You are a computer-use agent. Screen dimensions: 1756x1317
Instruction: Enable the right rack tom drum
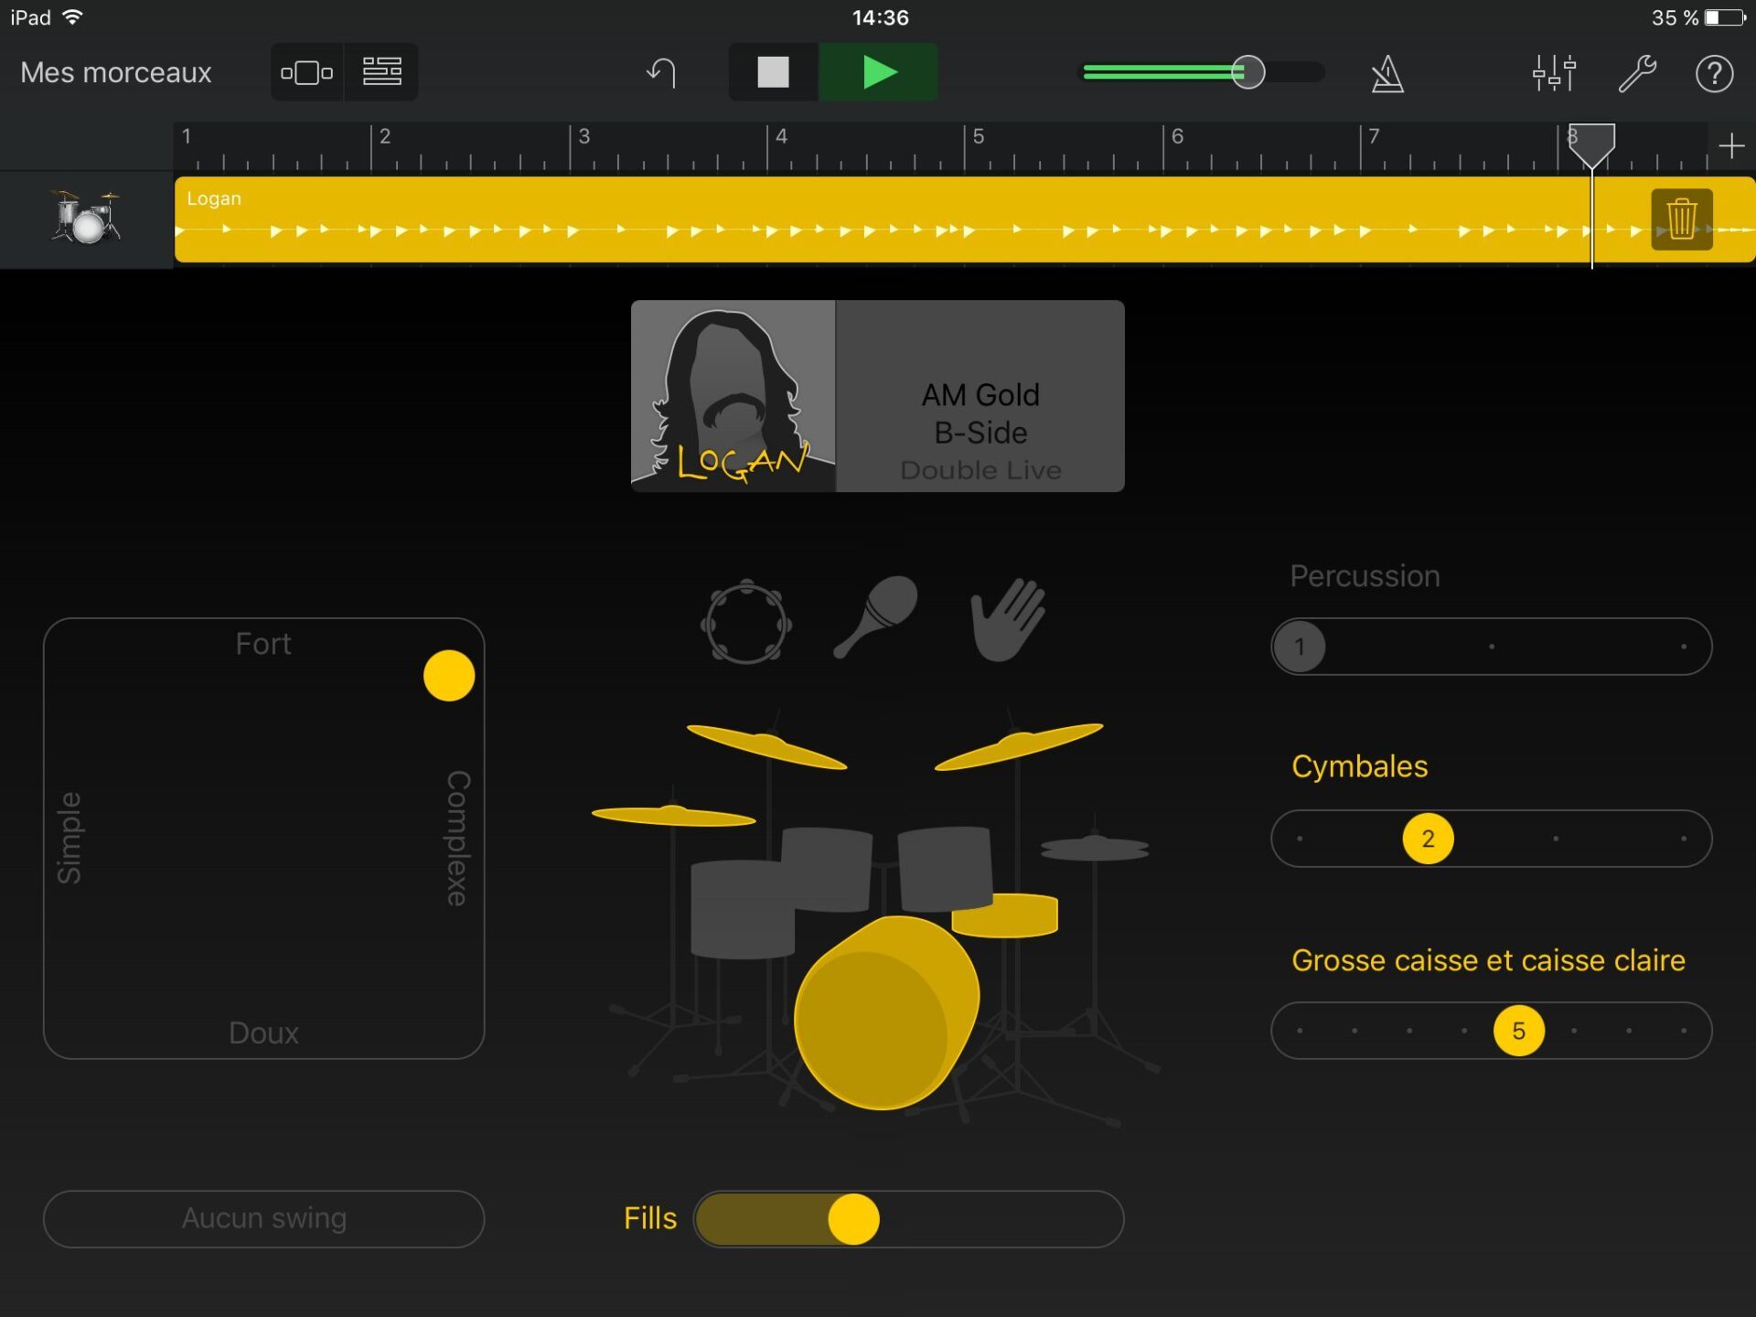(945, 869)
